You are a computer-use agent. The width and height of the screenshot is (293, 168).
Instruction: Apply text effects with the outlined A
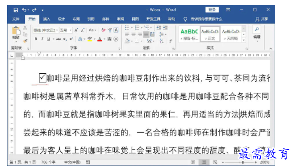pyautogui.click(x=80, y=39)
